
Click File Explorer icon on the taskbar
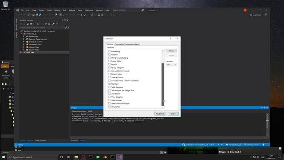coord(76,157)
